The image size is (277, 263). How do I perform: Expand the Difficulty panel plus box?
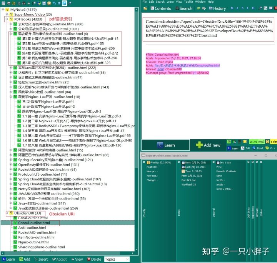pyautogui.click(x=257, y=162)
